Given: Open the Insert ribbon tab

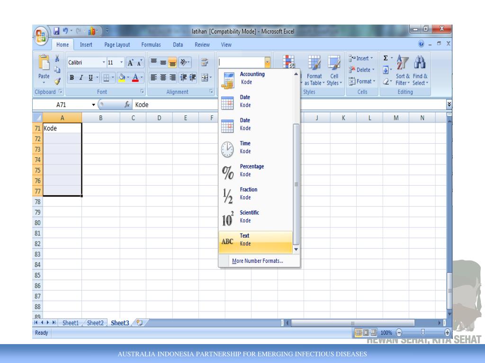Looking at the screenshot, I should coord(86,45).
